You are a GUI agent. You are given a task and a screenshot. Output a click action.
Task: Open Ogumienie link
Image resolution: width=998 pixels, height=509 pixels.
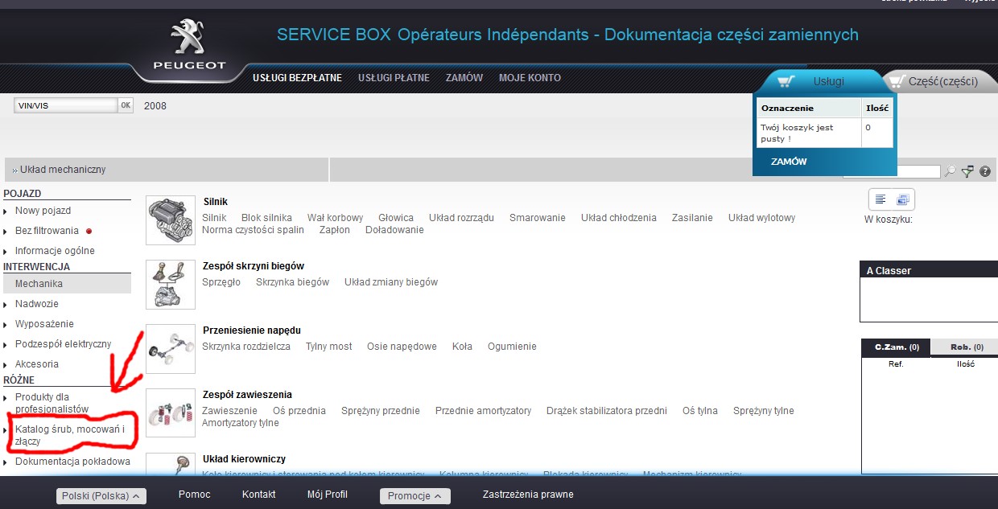pyautogui.click(x=512, y=347)
